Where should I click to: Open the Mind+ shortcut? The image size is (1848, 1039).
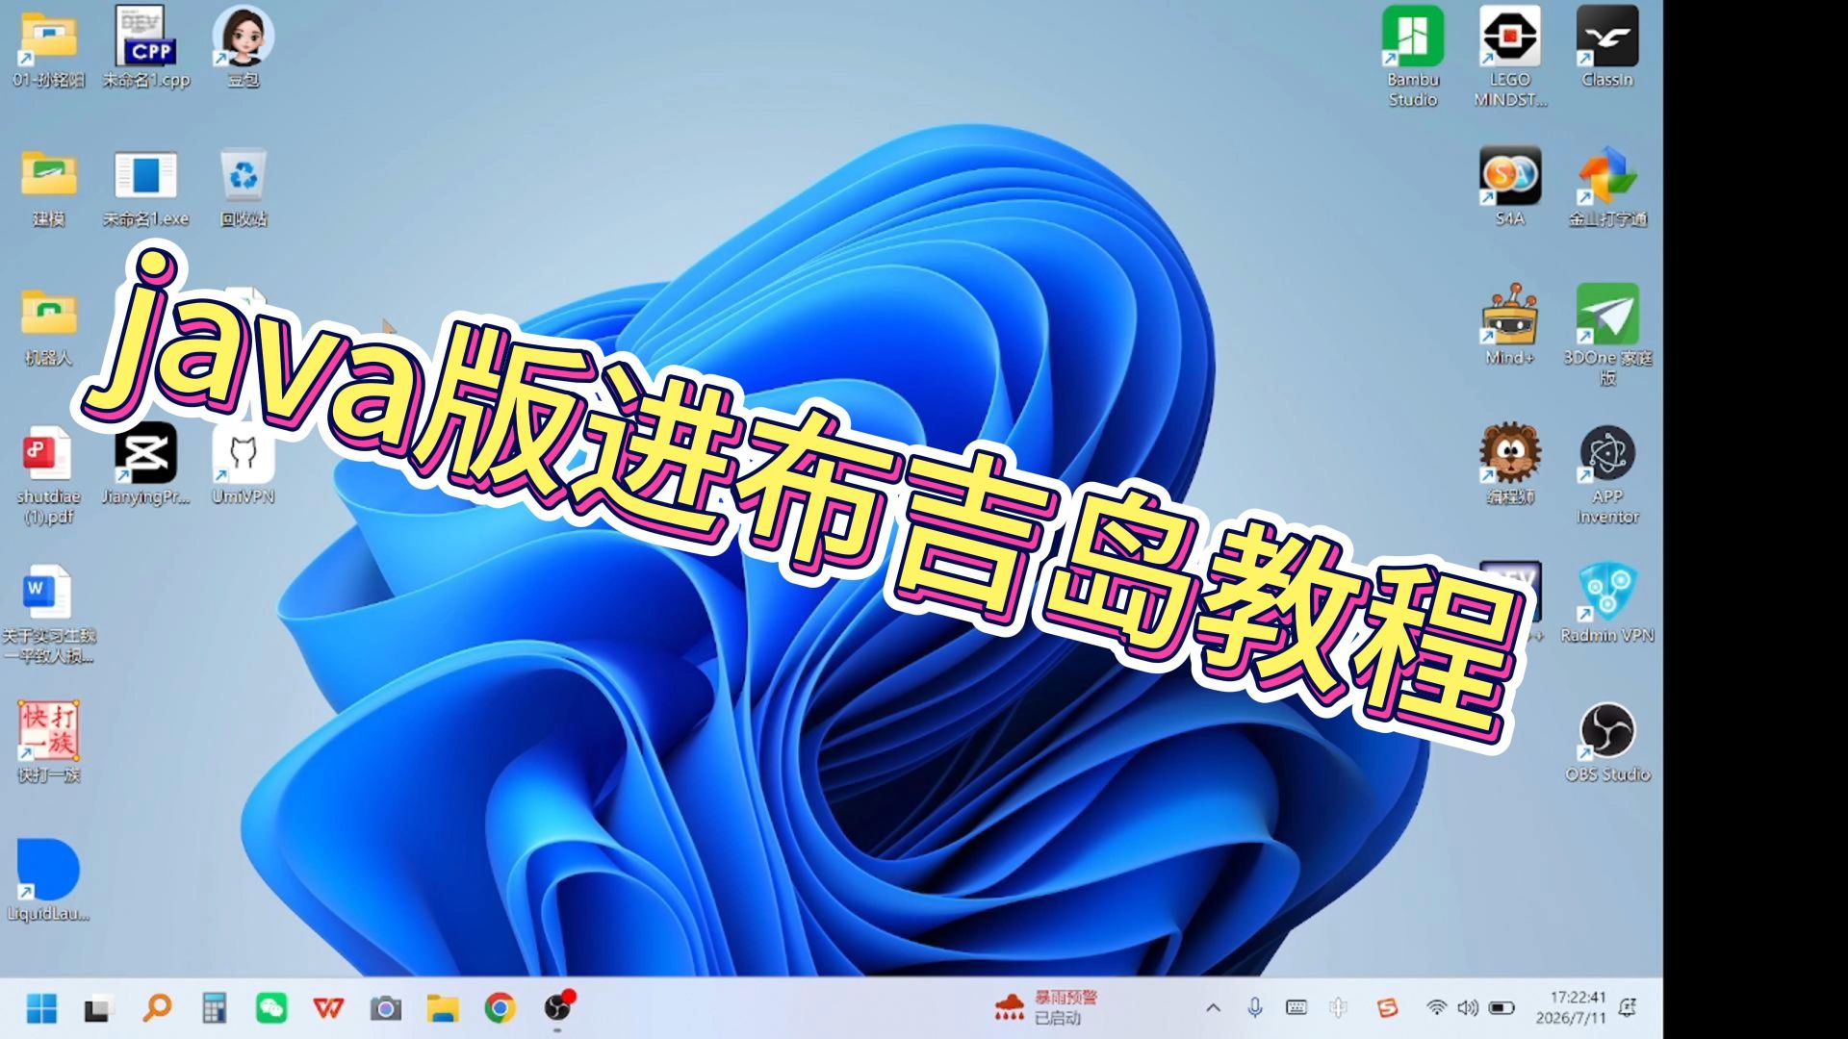(x=1510, y=325)
